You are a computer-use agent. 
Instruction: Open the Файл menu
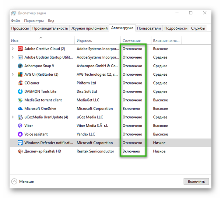(15, 21)
